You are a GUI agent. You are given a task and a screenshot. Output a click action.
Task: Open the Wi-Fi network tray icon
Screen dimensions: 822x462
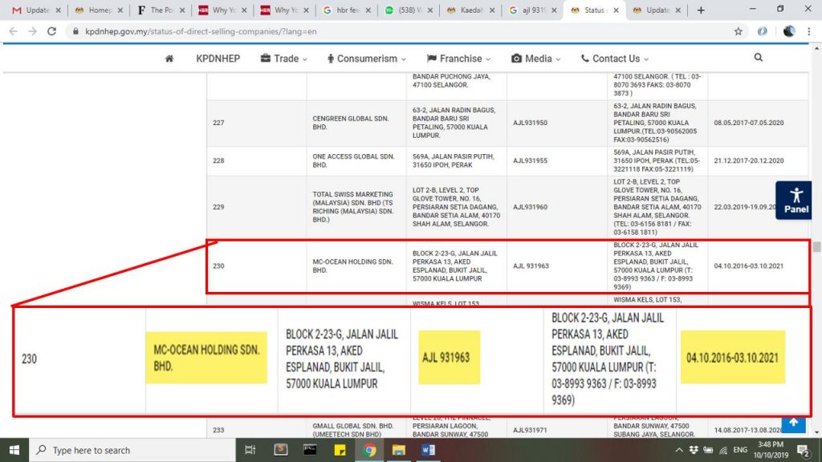pyautogui.click(x=723, y=450)
